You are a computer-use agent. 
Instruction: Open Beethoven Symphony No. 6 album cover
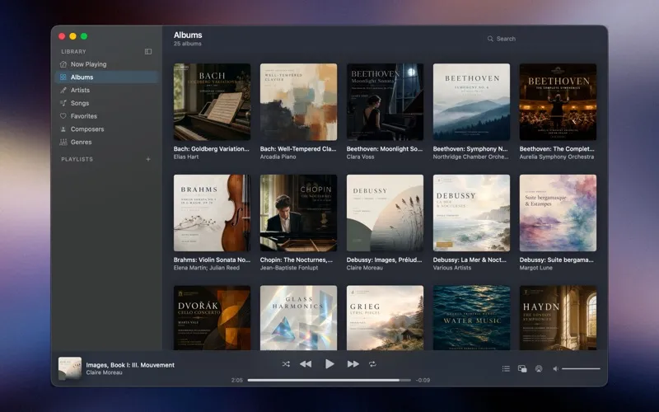pos(471,101)
